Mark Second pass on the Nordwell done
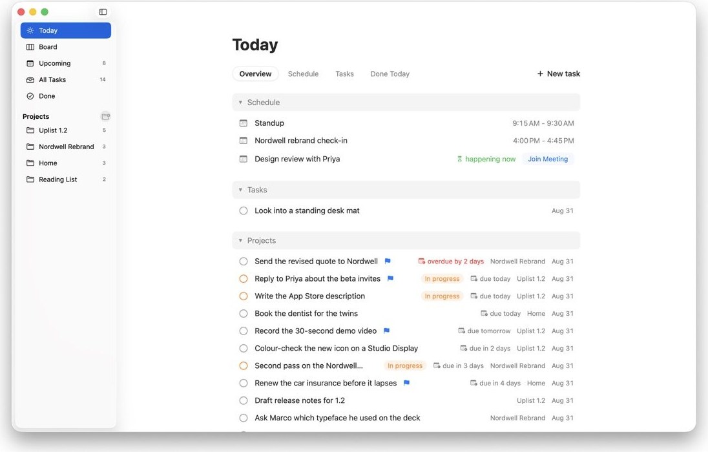This screenshot has height=452, width=708. [244, 365]
